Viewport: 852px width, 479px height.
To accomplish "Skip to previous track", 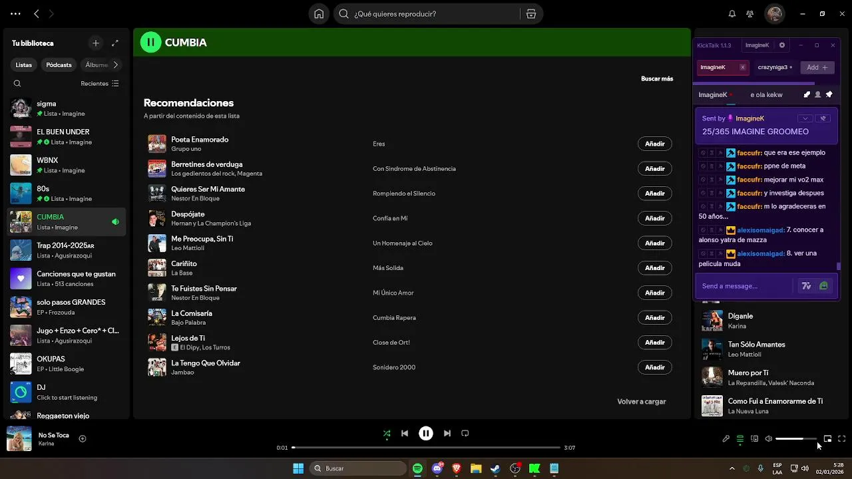I will coord(405,433).
